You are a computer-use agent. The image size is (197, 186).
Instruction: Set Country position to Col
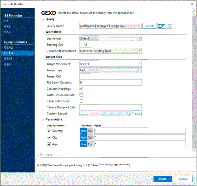tap(90, 131)
